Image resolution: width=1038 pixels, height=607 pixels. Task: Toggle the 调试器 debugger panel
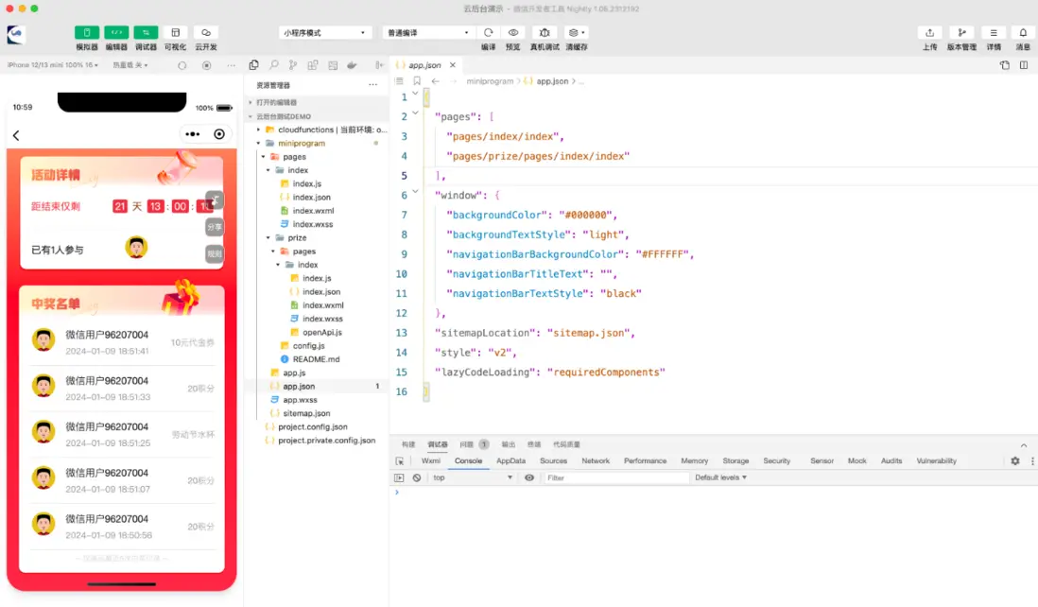tap(146, 32)
